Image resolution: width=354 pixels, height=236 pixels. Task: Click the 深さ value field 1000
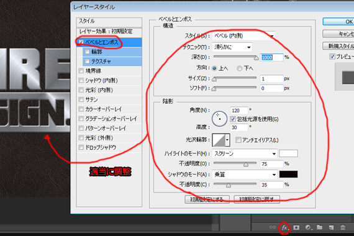272,57
